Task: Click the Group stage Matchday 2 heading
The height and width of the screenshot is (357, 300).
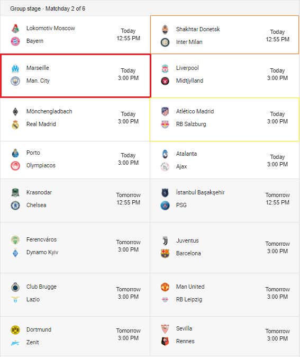Action: point(48,8)
